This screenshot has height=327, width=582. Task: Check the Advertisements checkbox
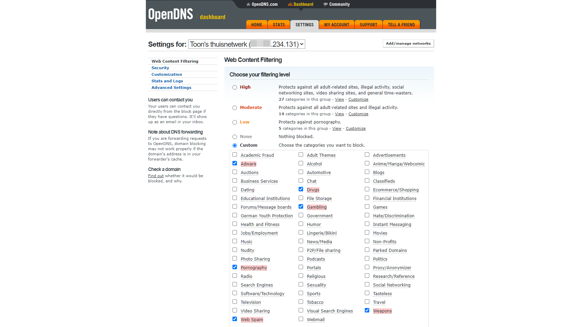367,155
